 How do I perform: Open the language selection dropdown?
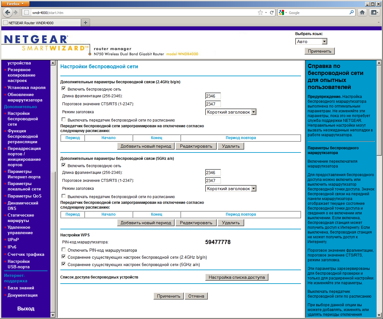click(x=311, y=41)
